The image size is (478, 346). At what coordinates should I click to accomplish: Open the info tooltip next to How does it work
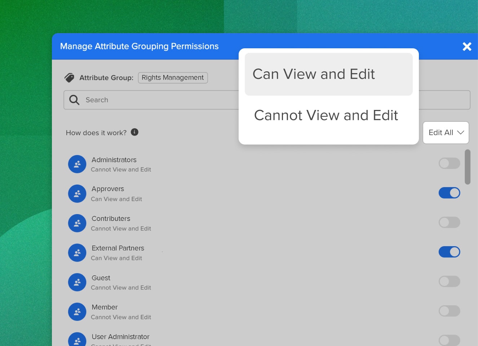pos(134,132)
